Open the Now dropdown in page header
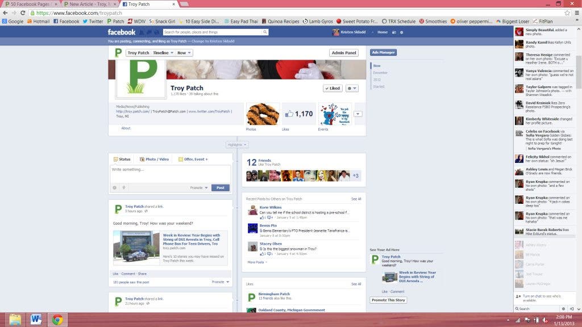The width and height of the screenshot is (582, 327). point(184,53)
